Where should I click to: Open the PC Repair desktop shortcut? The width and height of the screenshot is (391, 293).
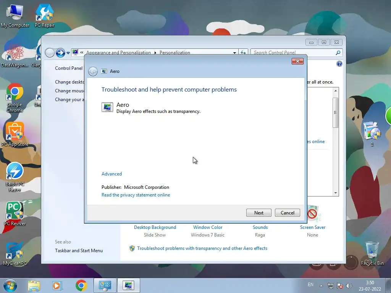tap(44, 15)
